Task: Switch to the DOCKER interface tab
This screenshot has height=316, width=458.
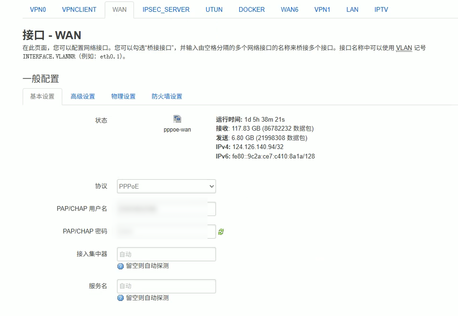Action: pyautogui.click(x=251, y=9)
